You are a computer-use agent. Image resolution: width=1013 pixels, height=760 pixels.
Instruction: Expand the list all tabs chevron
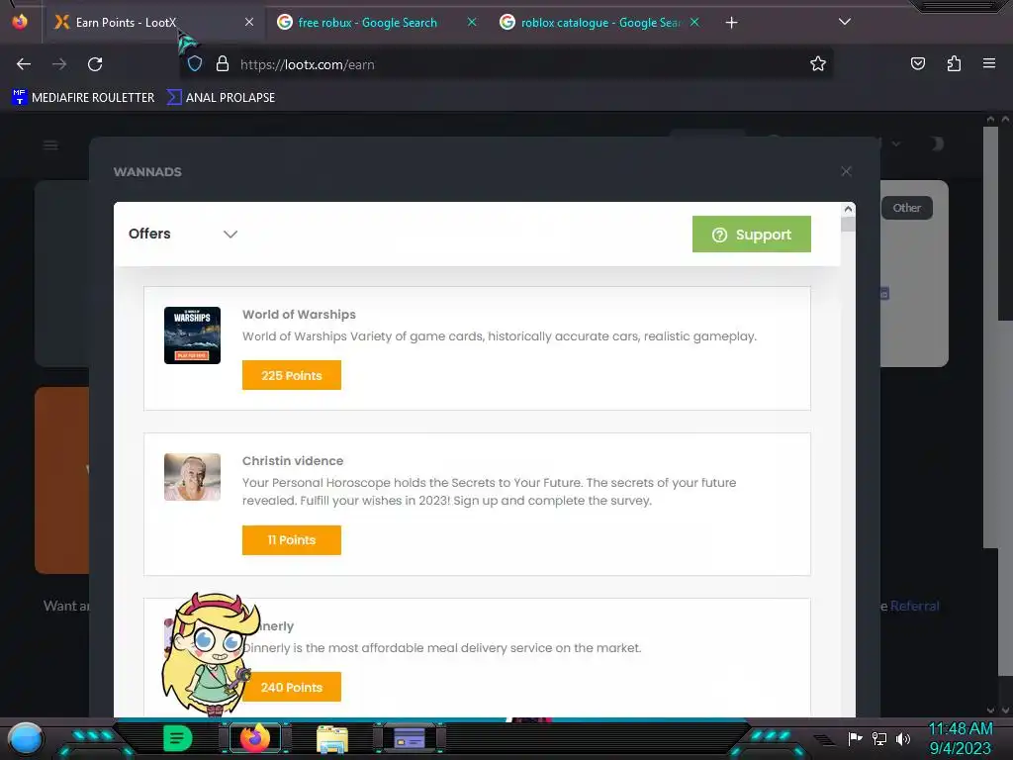coord(845,22)
